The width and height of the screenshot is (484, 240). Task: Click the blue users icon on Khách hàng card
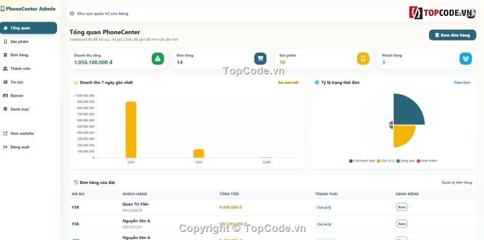(466, 59)
